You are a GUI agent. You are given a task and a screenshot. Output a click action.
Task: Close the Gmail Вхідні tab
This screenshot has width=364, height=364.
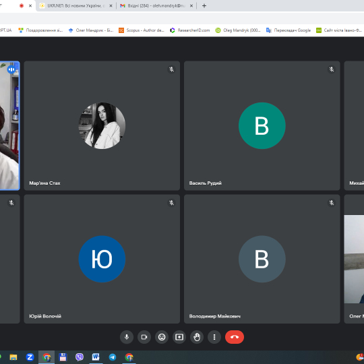click(191, 6)
